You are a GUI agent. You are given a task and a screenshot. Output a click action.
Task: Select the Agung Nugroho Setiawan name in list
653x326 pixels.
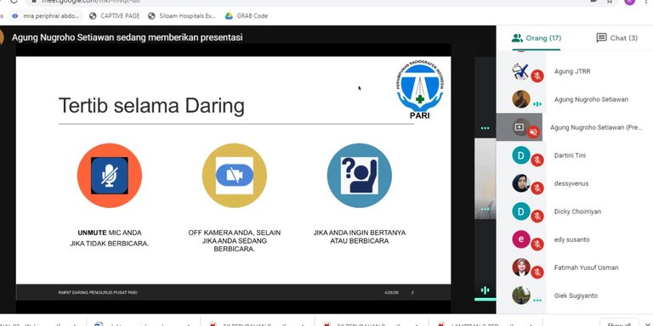(x=591, y=99)
